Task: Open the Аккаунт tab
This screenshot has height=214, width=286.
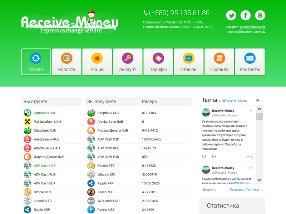Action: [128, 62]
